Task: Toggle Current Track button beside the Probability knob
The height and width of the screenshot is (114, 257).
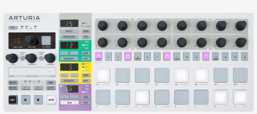Action: pos(41,58)
